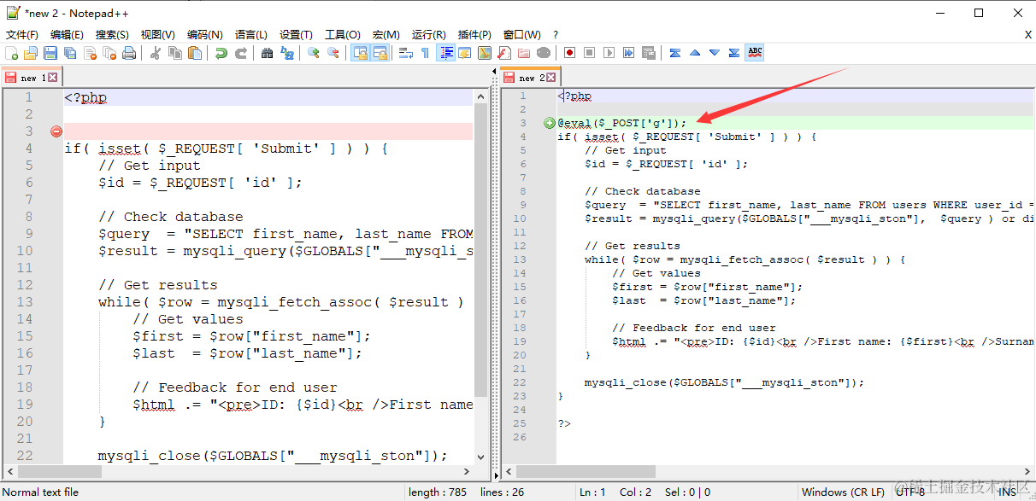
Task: Click the monitoring (tail -f) eye icon
Action: pos(544,53)
